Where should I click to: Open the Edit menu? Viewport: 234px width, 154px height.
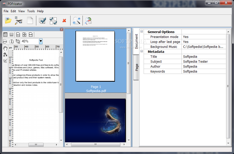pyautogui.click(x=13, y=11)
